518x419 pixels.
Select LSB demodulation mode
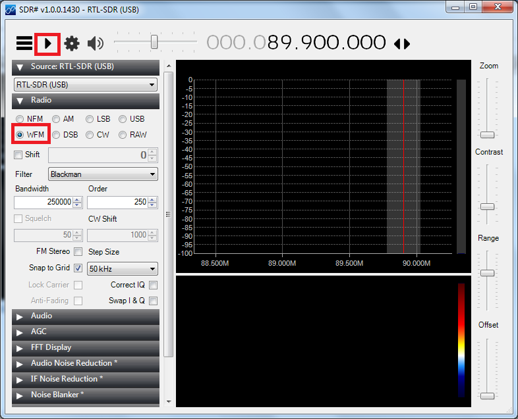pyautogui.click(x=98, y=118)
